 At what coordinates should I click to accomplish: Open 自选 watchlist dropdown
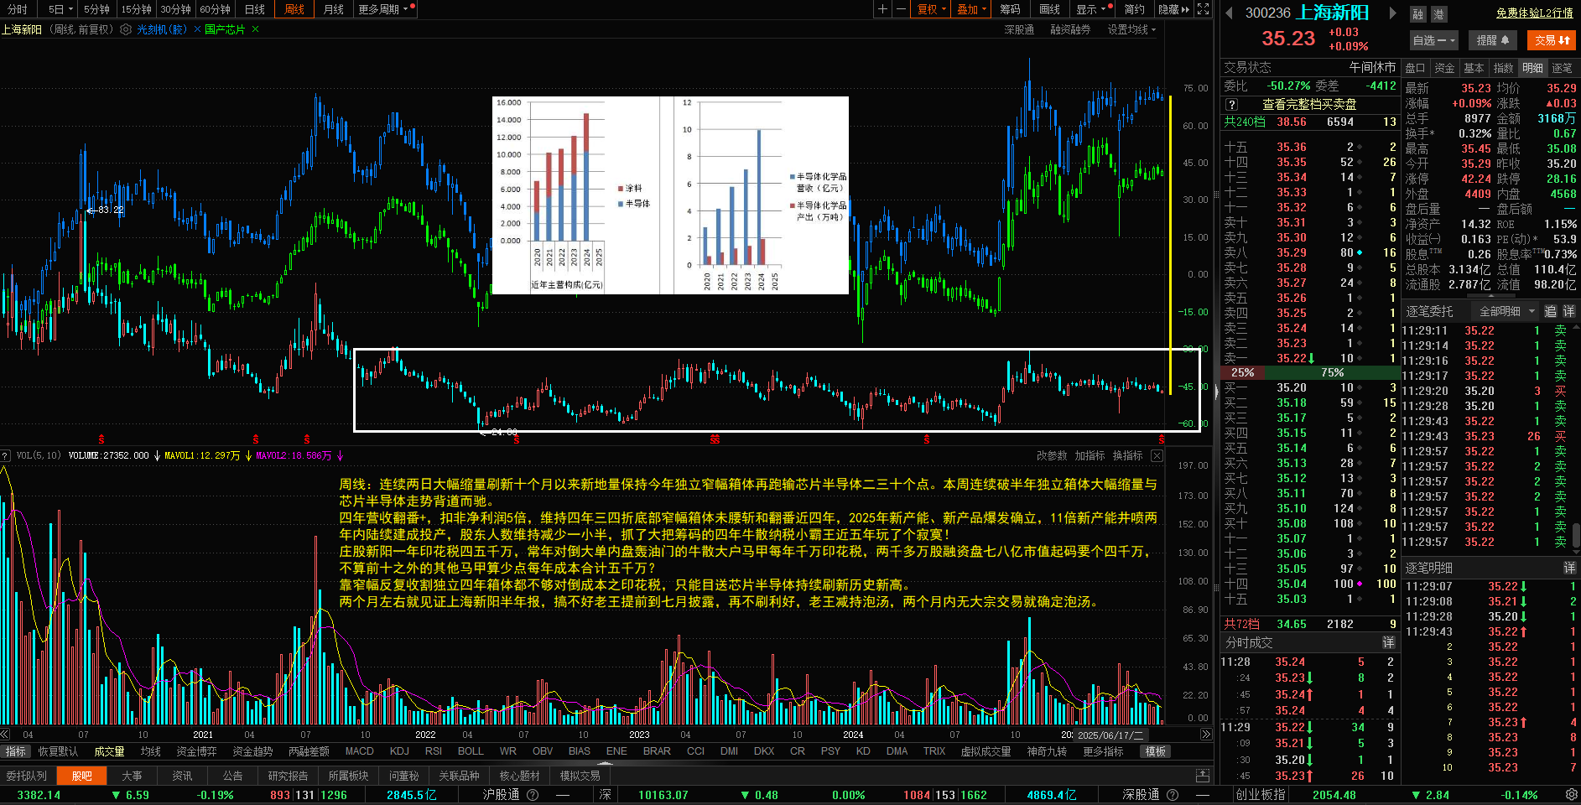(1434, 40)
